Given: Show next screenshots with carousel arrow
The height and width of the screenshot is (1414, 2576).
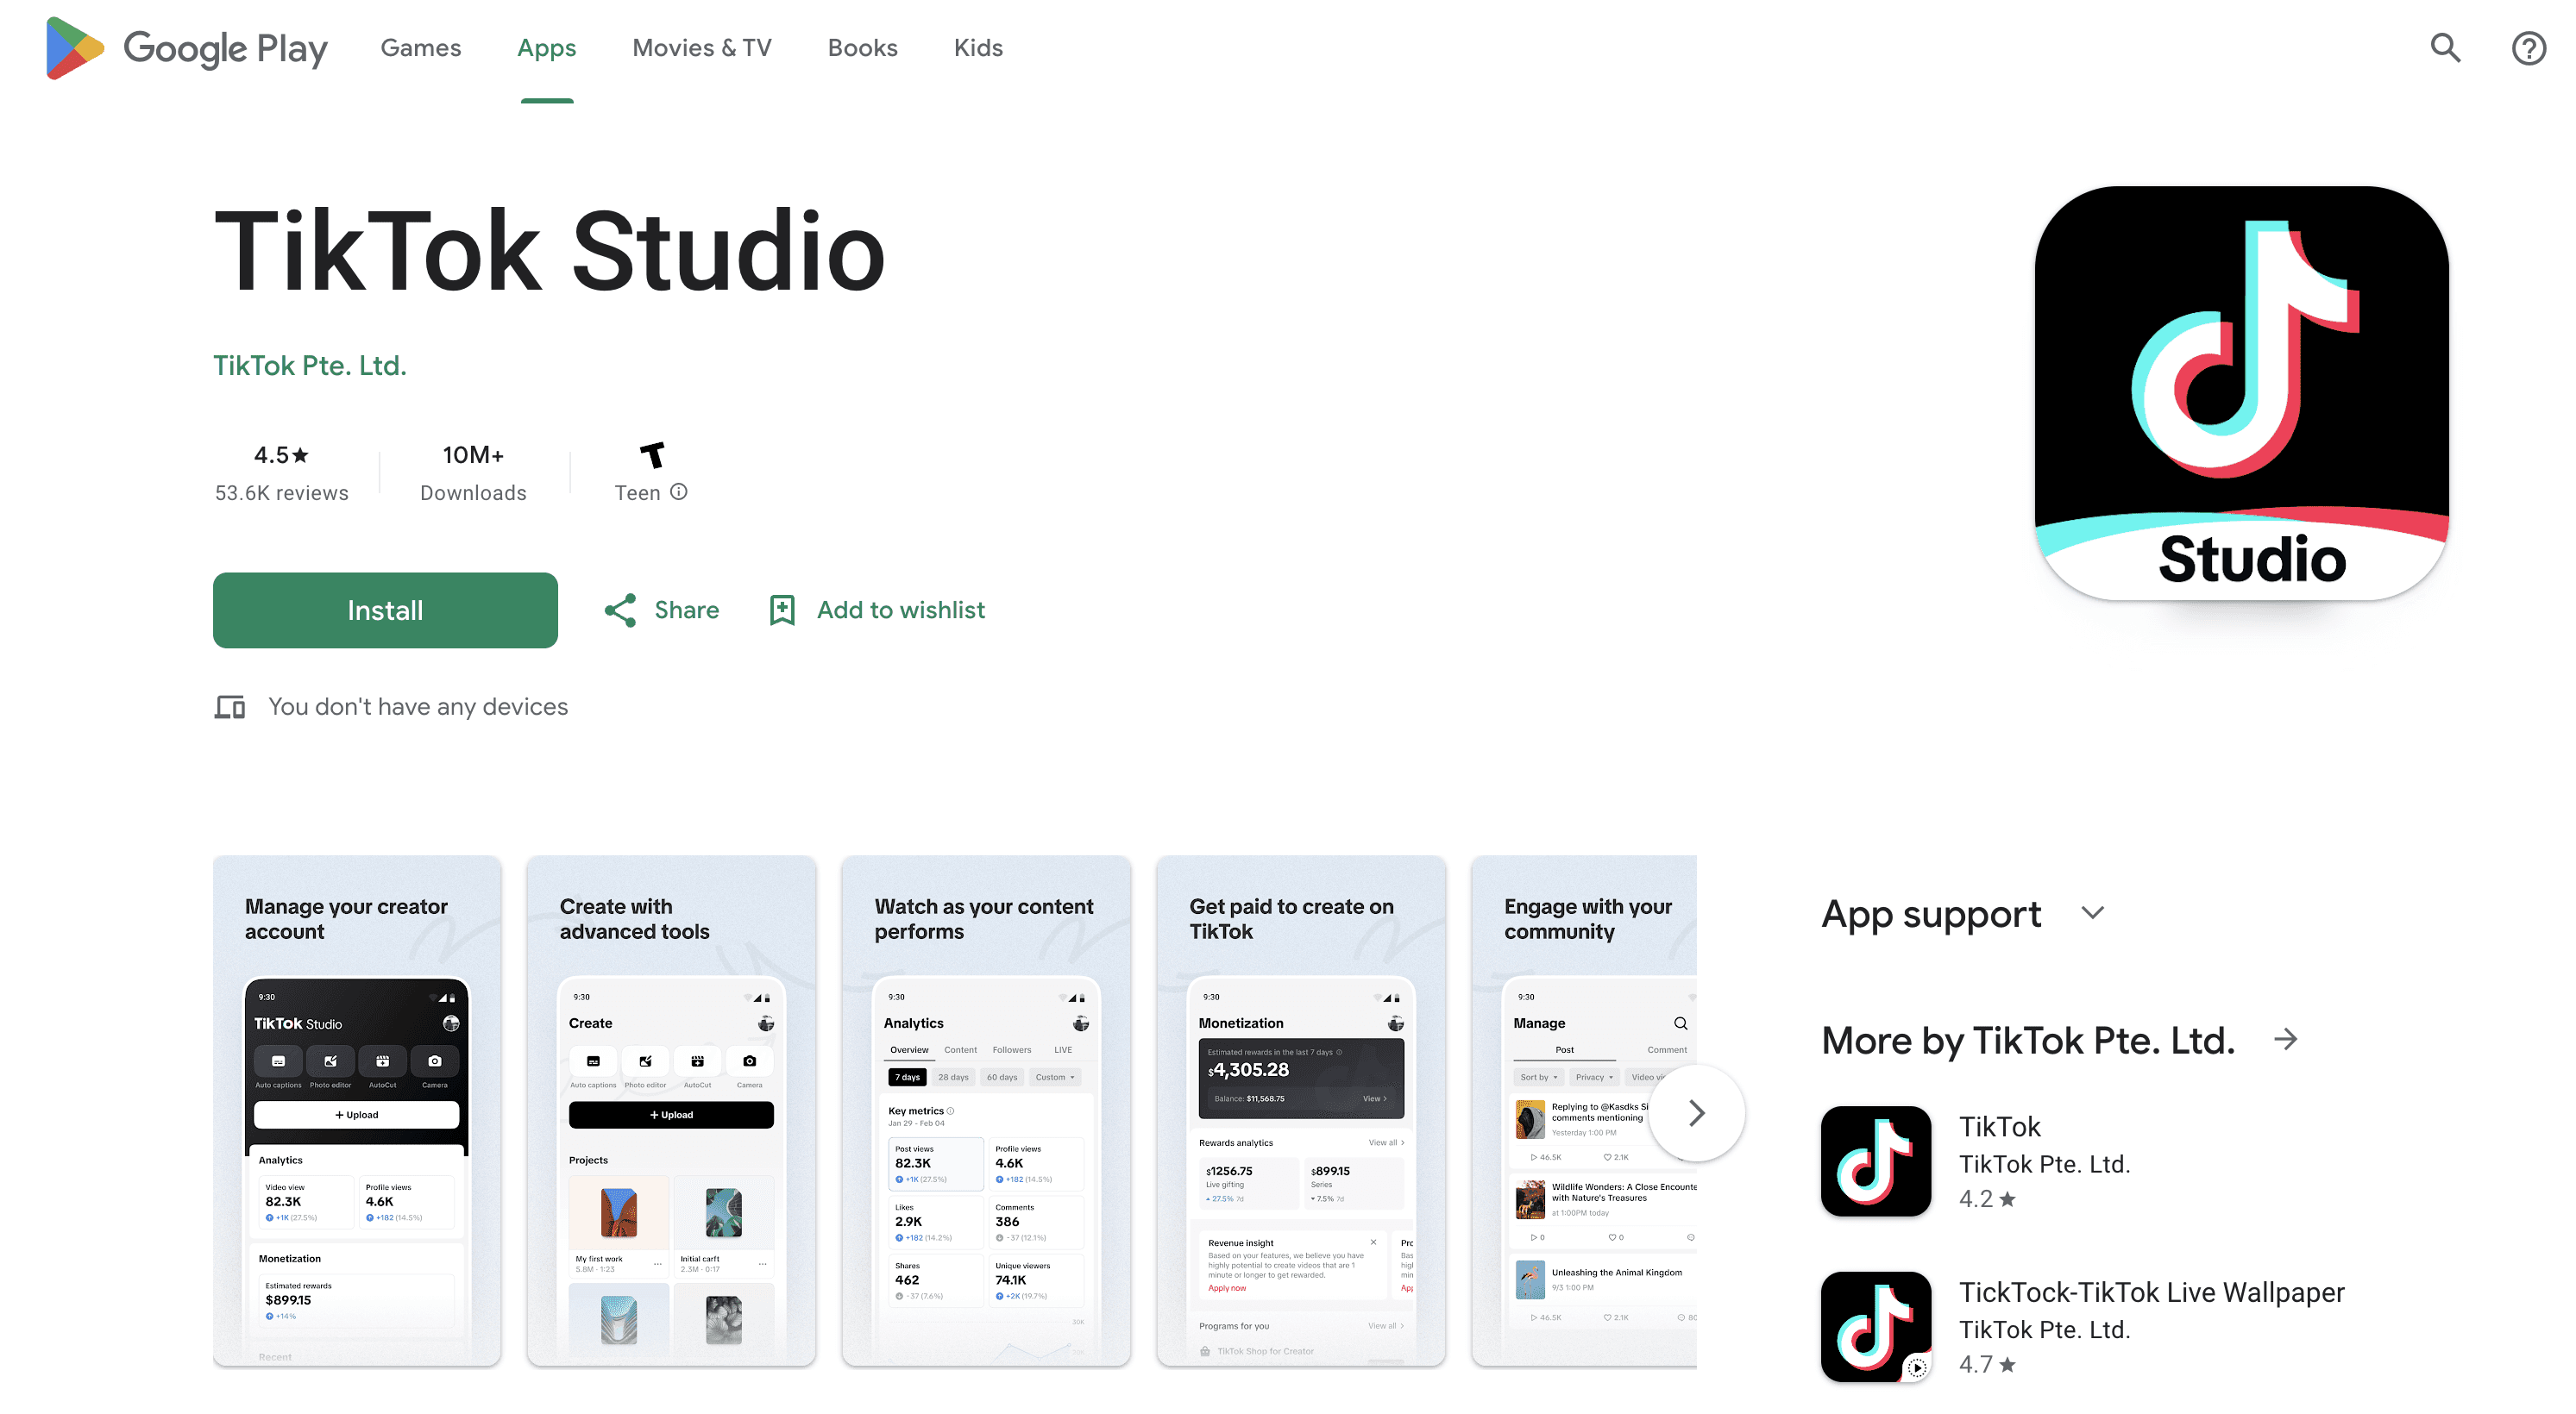Looking at the screenshot, I should point(1696,1112).
